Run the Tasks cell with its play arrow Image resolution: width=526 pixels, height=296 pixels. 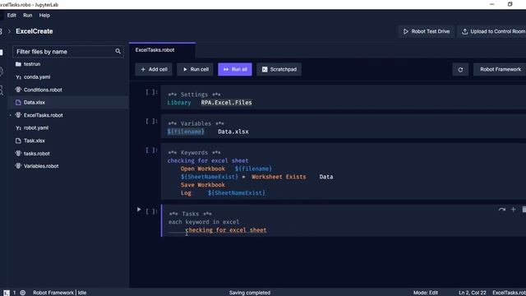(139, 210)
